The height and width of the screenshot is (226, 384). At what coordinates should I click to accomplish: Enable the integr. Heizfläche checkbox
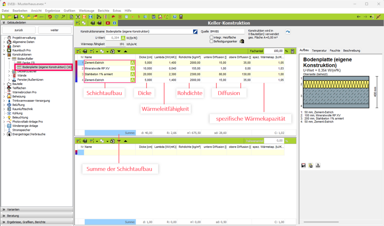[212, 37]
